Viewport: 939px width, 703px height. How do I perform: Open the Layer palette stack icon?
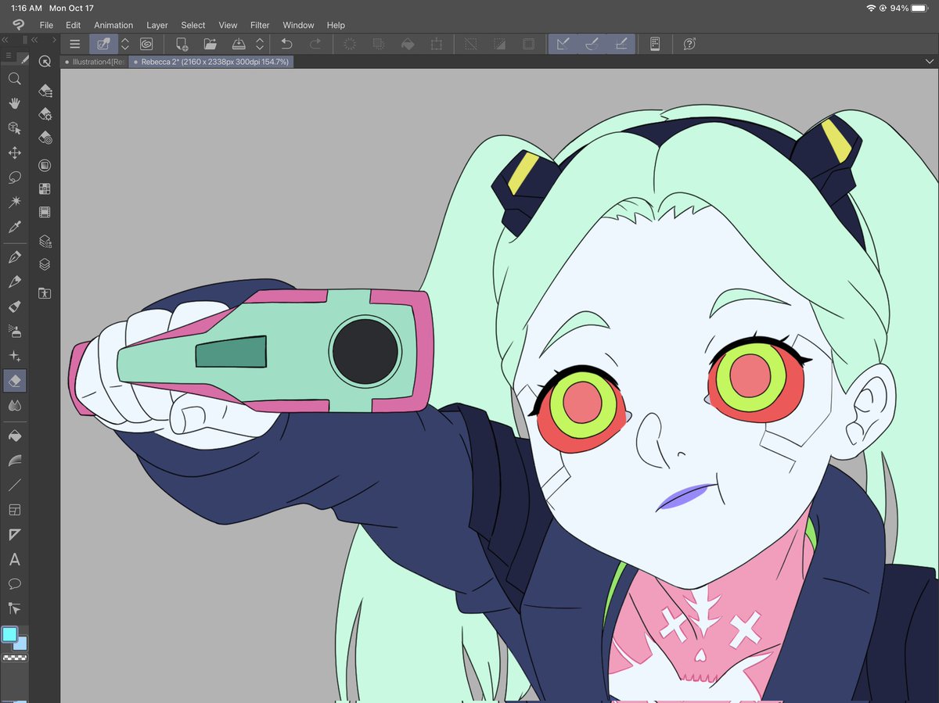pos(45,264)
